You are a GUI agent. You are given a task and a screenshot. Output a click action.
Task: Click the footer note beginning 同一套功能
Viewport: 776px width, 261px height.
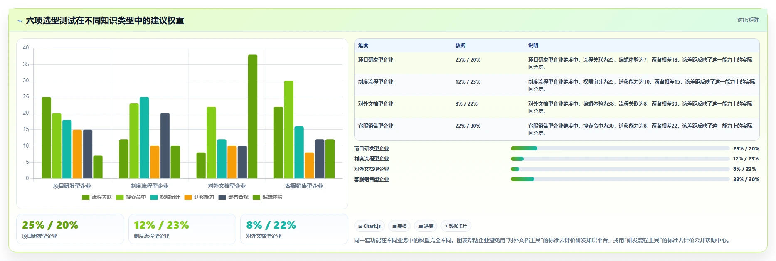(x=543, y=240)
